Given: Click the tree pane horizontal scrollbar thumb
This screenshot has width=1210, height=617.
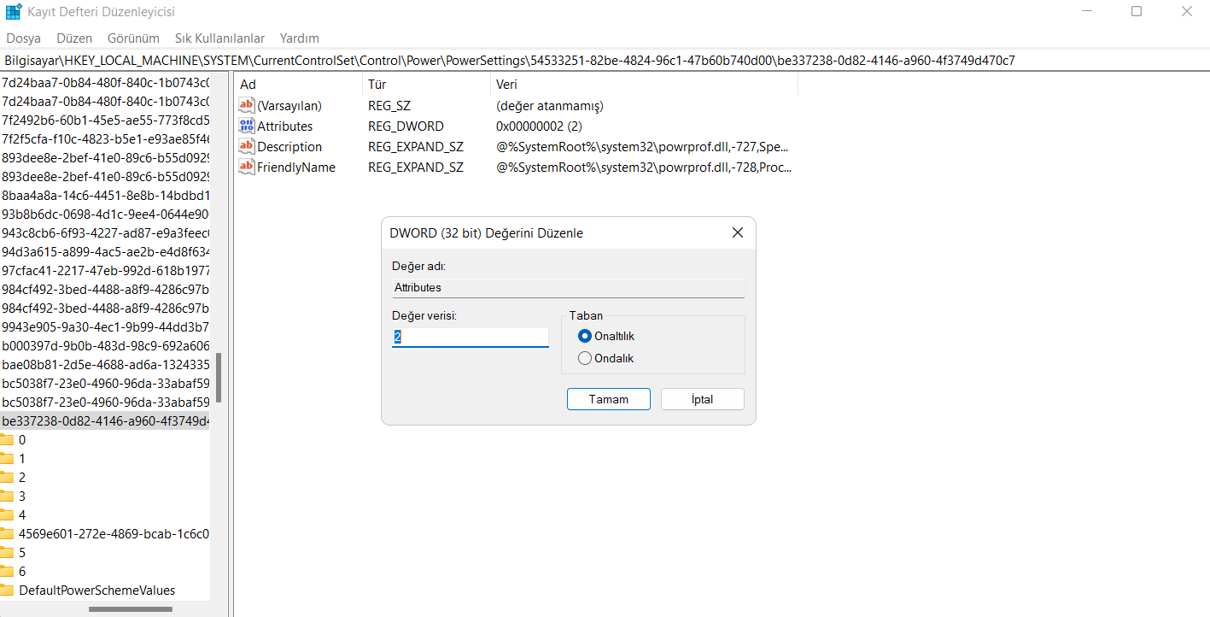Looking at the screenshot, I should (x=131, y=609).
